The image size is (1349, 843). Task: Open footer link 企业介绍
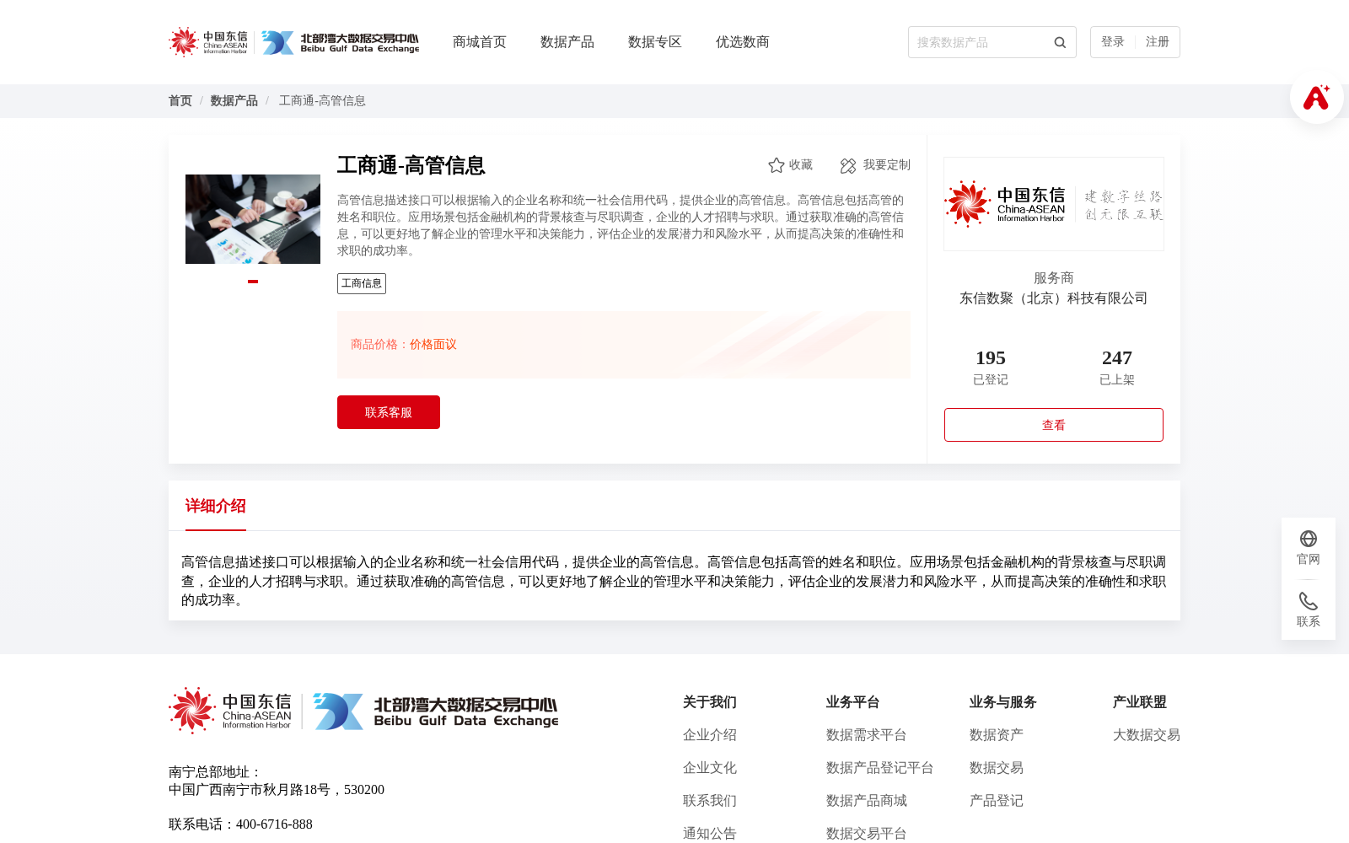click(710, 735)
